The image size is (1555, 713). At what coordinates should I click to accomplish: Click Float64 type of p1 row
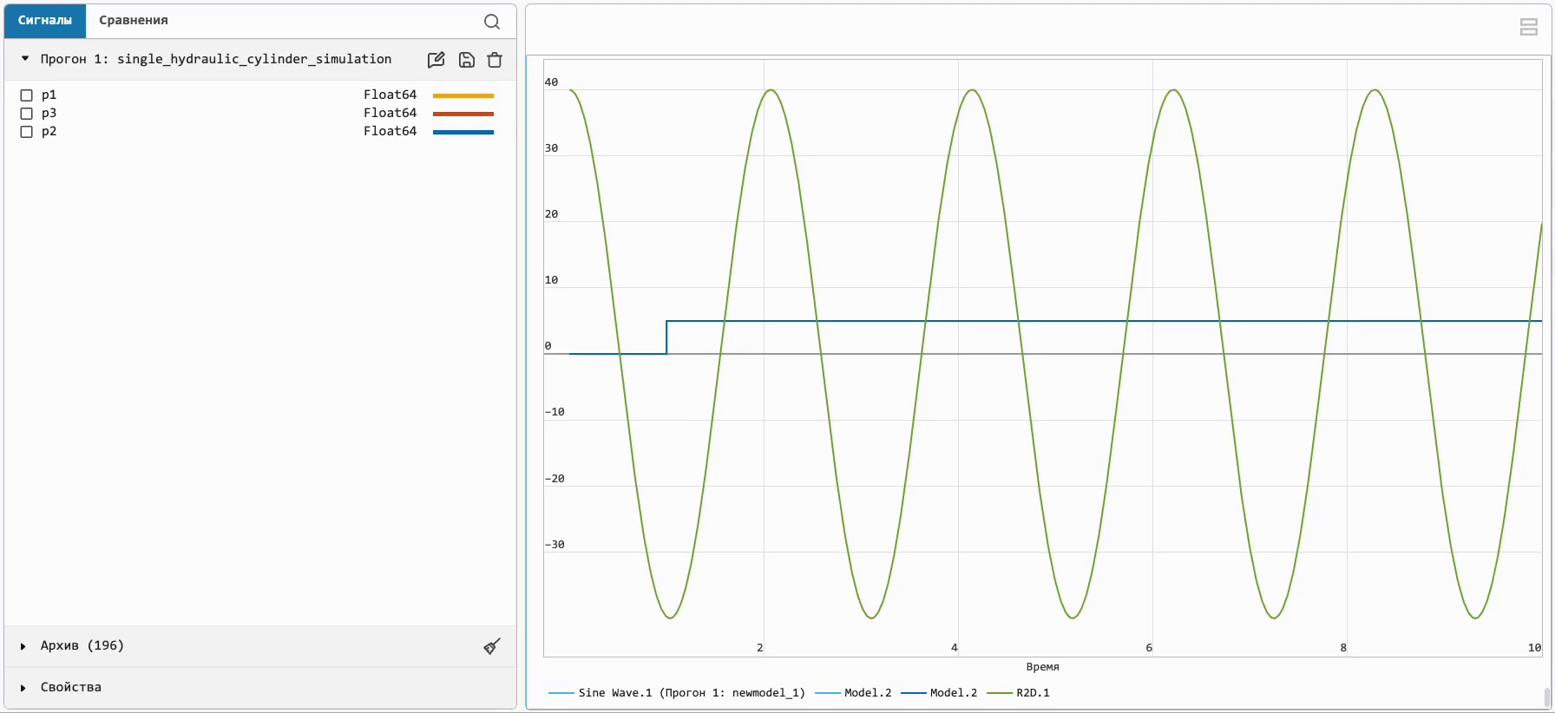[390, 95]
